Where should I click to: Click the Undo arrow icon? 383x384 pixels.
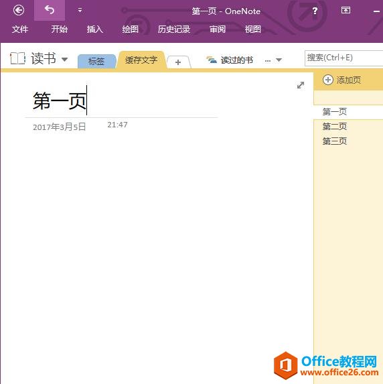(50, 10)
